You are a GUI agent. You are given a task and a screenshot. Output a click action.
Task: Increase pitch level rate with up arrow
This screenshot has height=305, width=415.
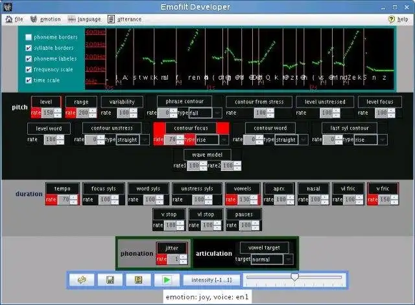[x=58, y=111]
